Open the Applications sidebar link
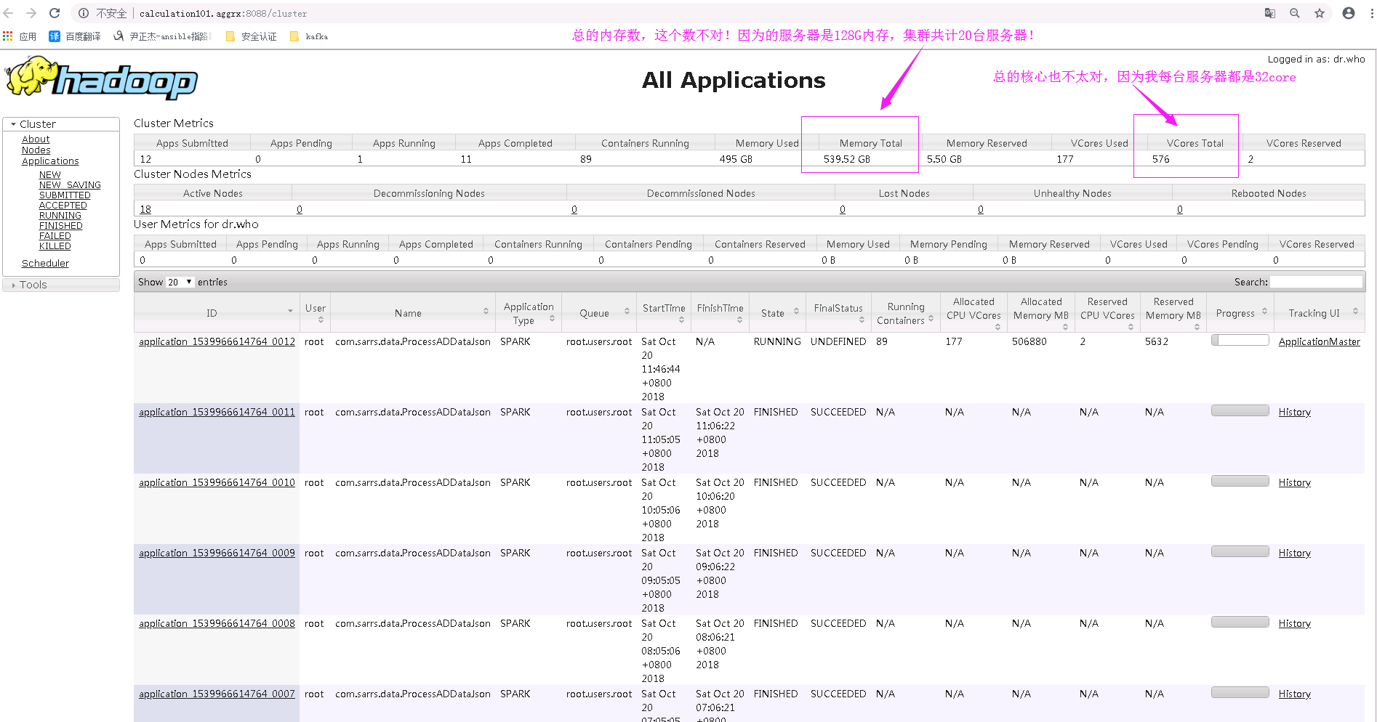This screenshot has height=722, width=1377. (x=50, y=161)
